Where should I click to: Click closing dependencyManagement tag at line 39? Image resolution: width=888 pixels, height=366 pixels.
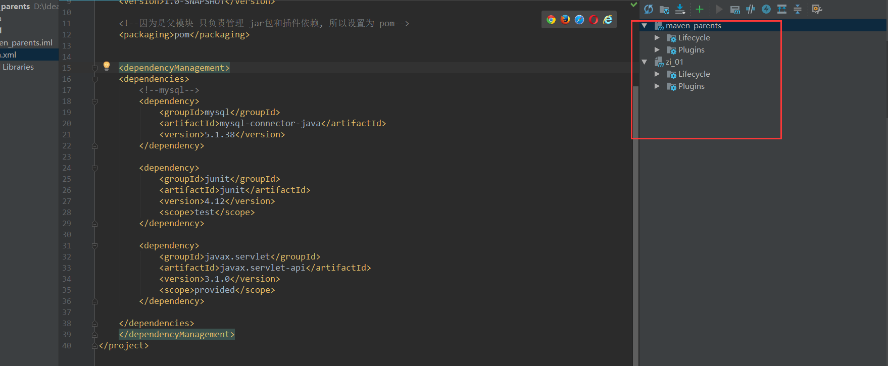click(177, 334)
